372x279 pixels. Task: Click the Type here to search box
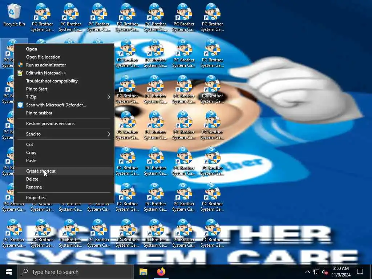point(76,272)
